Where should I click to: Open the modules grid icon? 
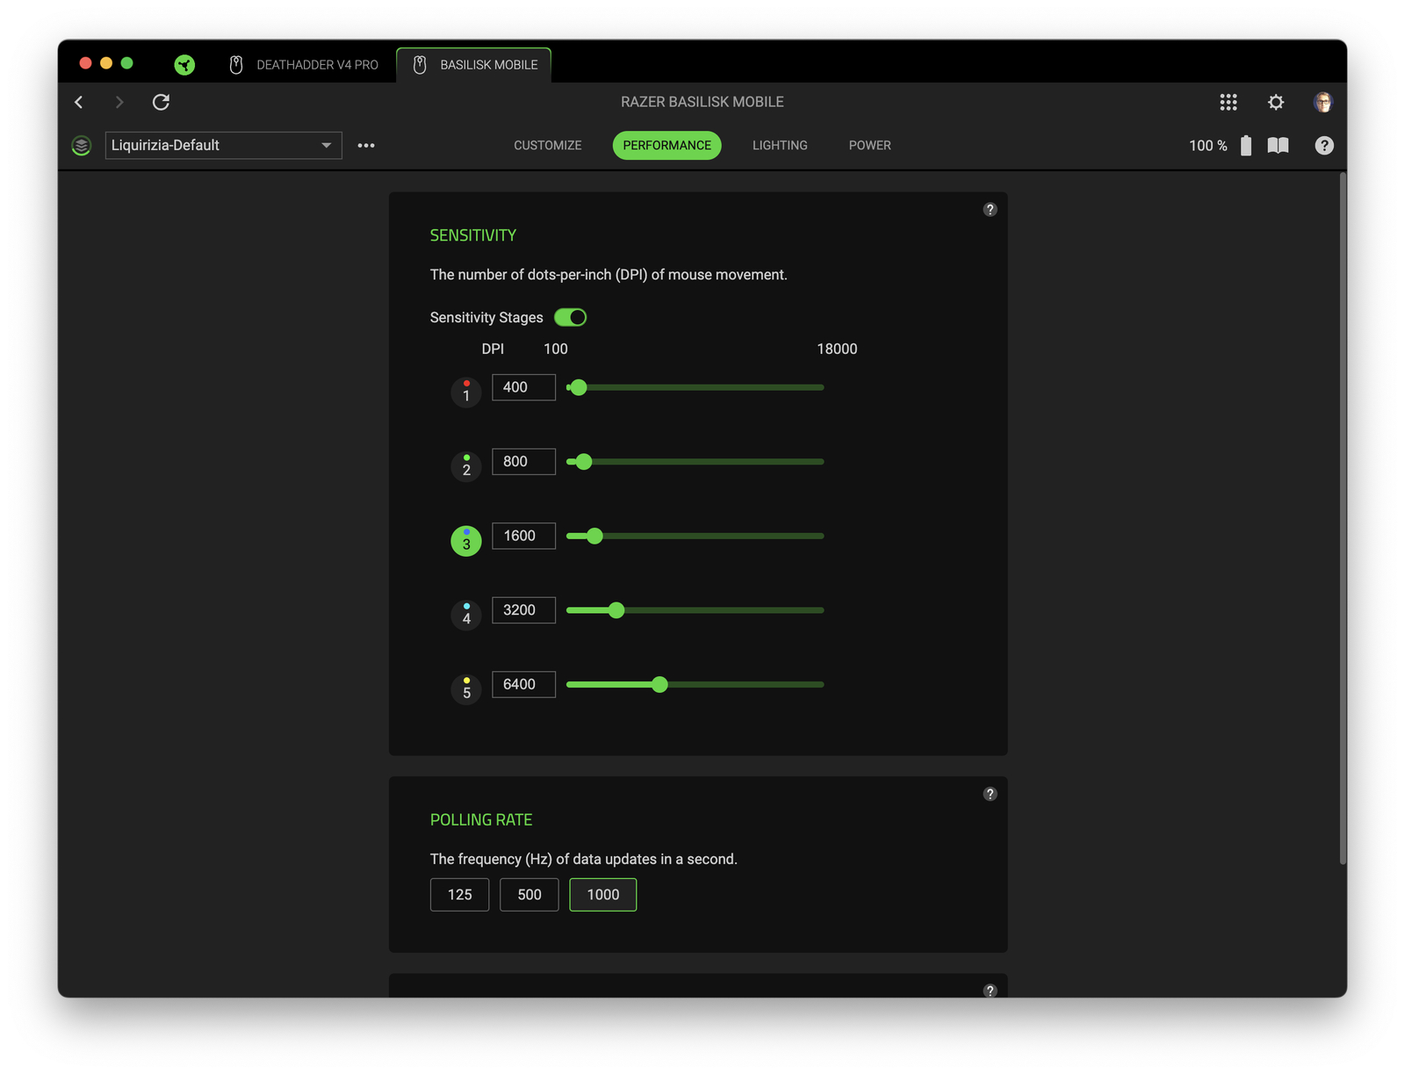click(x=1228, y=102)
